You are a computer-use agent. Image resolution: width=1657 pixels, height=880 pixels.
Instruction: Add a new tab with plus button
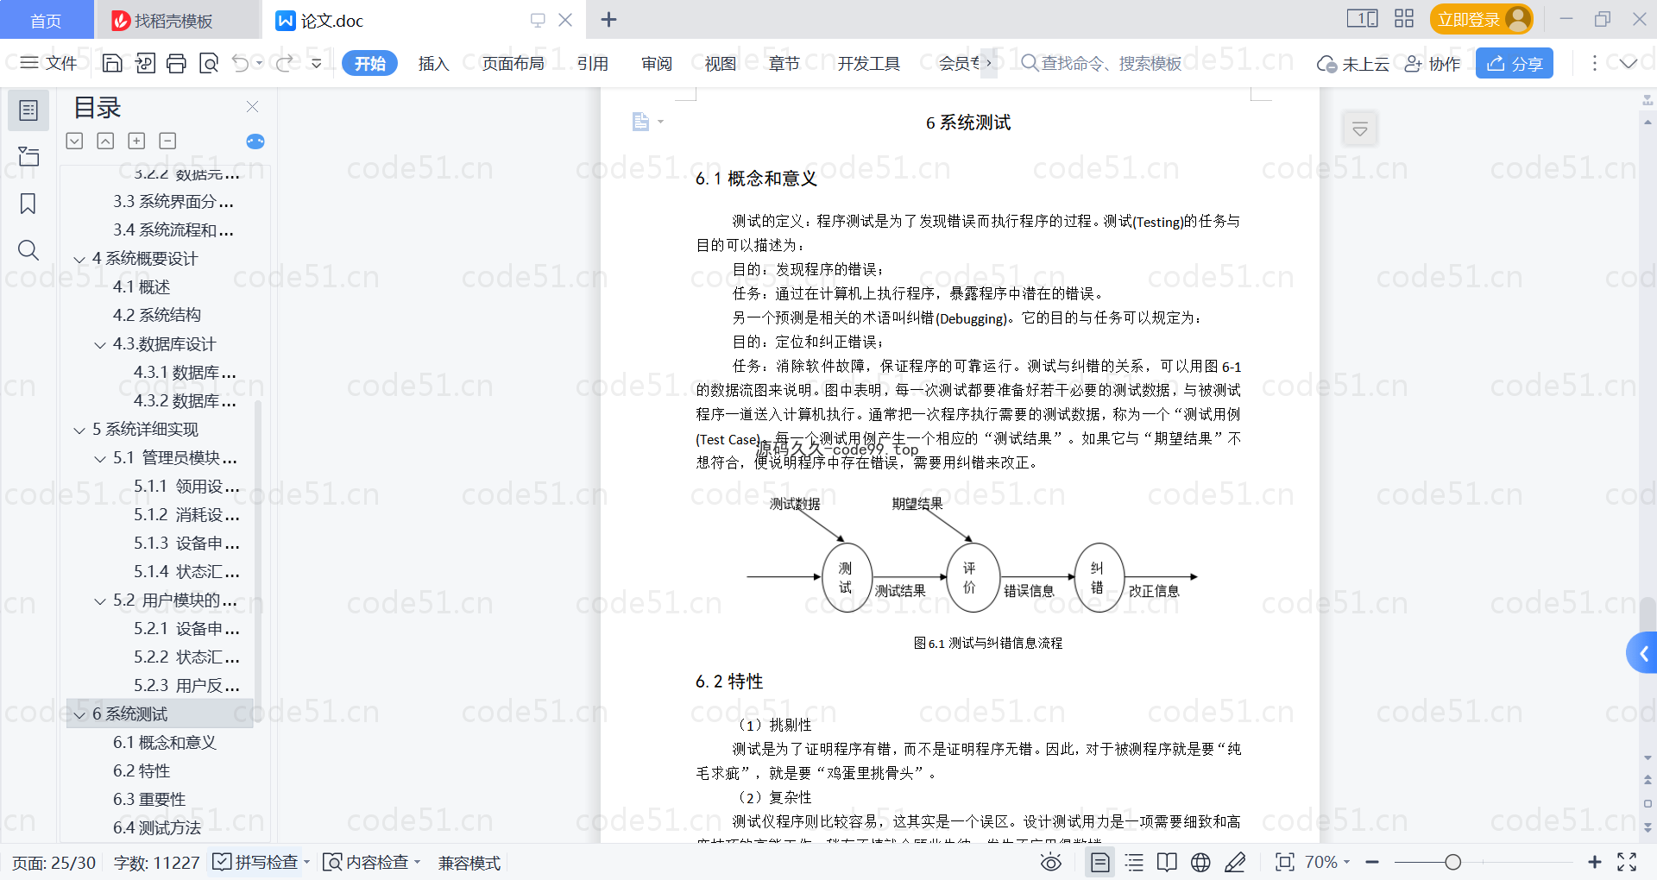[x=608, y=19]
